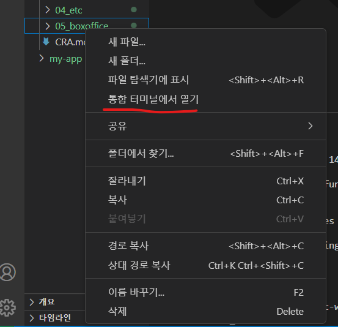Expand the 05_boxoffice folder chevron
338x327 pixels.
(x=48, y=26)
